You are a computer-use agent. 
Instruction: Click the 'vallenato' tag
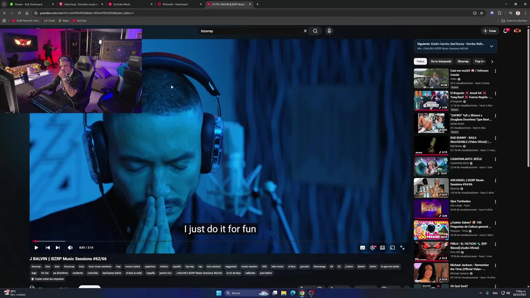pos(250,273)
